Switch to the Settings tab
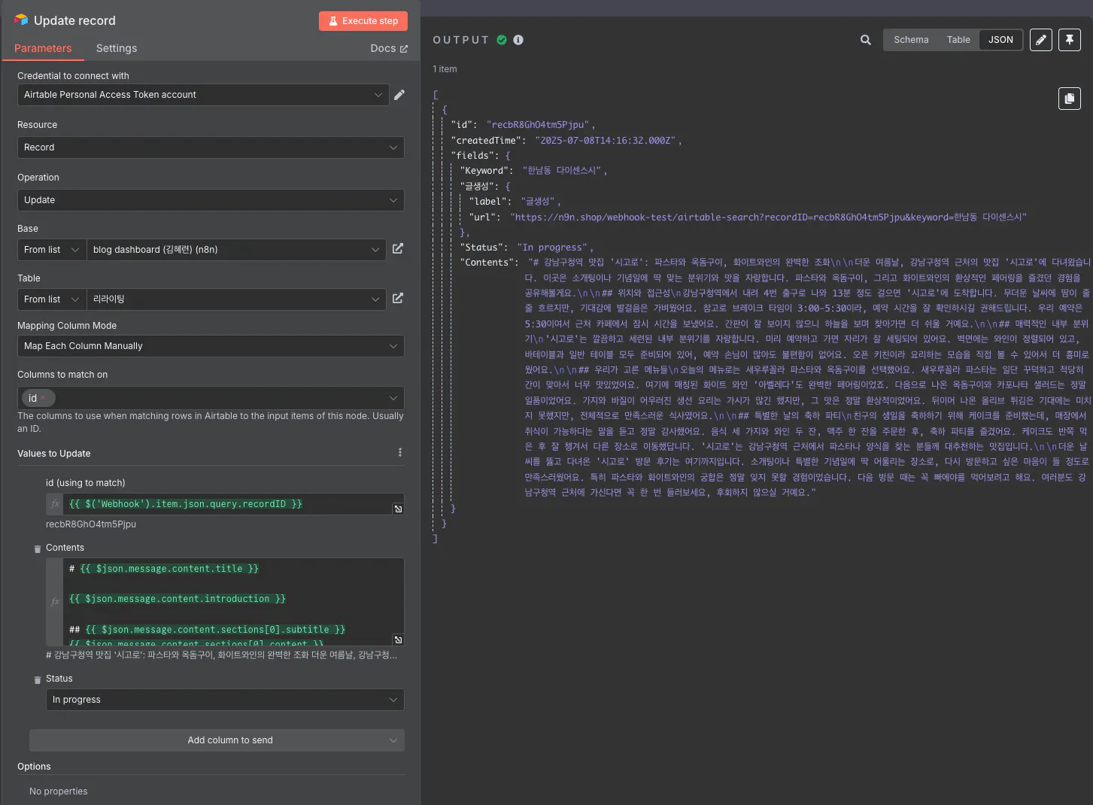 [117, 48]
